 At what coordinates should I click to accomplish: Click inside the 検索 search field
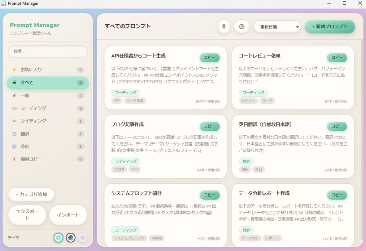48,52
